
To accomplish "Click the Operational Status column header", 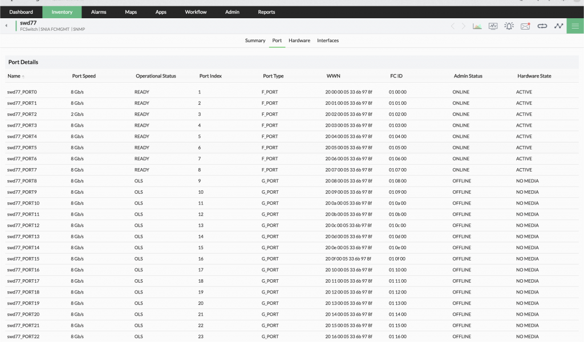I will tap(156, 76).
